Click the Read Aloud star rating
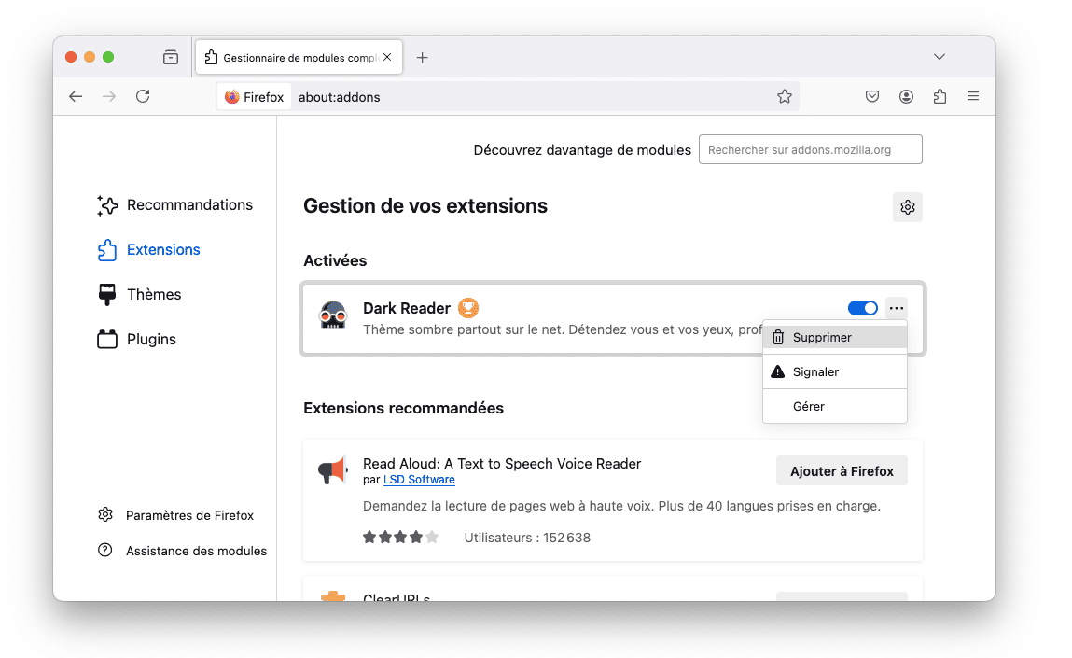The width and height of the screenshot is (1072, 658). pos(400,538)
